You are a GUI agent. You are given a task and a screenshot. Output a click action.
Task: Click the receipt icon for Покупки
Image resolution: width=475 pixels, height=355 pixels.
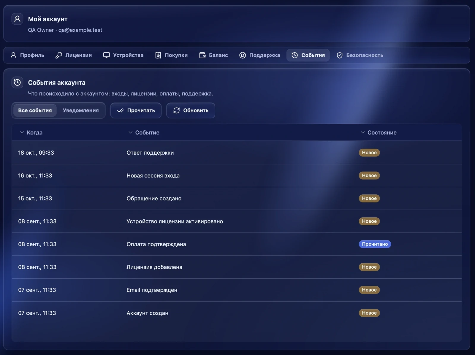(x=158, y=55)
